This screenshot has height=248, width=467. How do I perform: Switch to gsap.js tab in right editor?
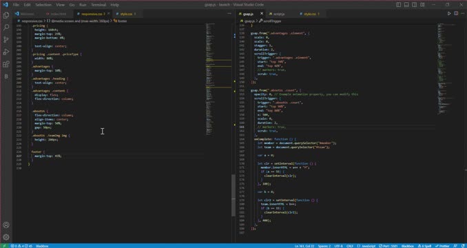[249, 14]
